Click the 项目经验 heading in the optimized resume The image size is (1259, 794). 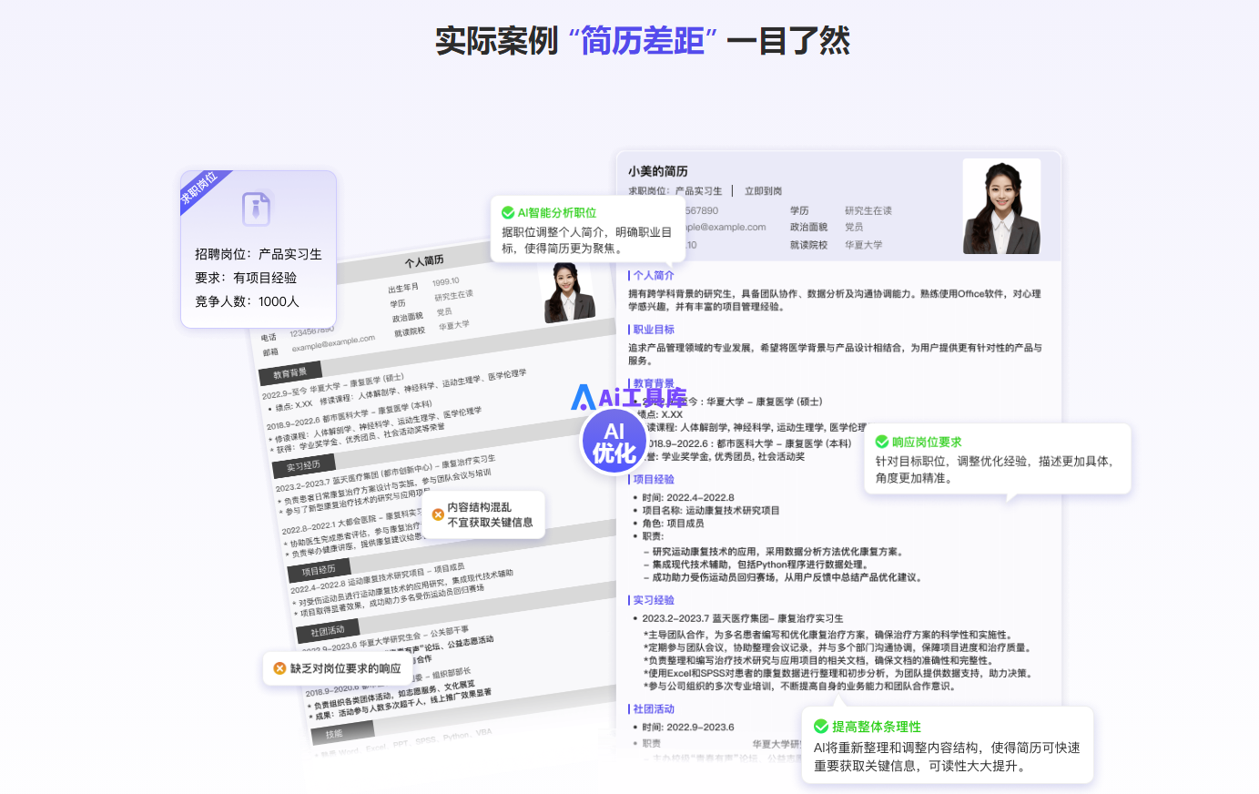pos(654,479)
